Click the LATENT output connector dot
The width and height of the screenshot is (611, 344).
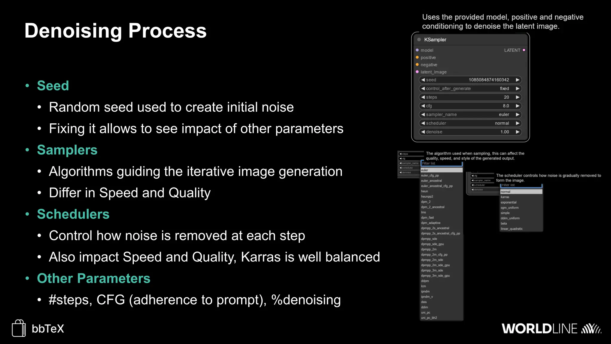[524, 50]
